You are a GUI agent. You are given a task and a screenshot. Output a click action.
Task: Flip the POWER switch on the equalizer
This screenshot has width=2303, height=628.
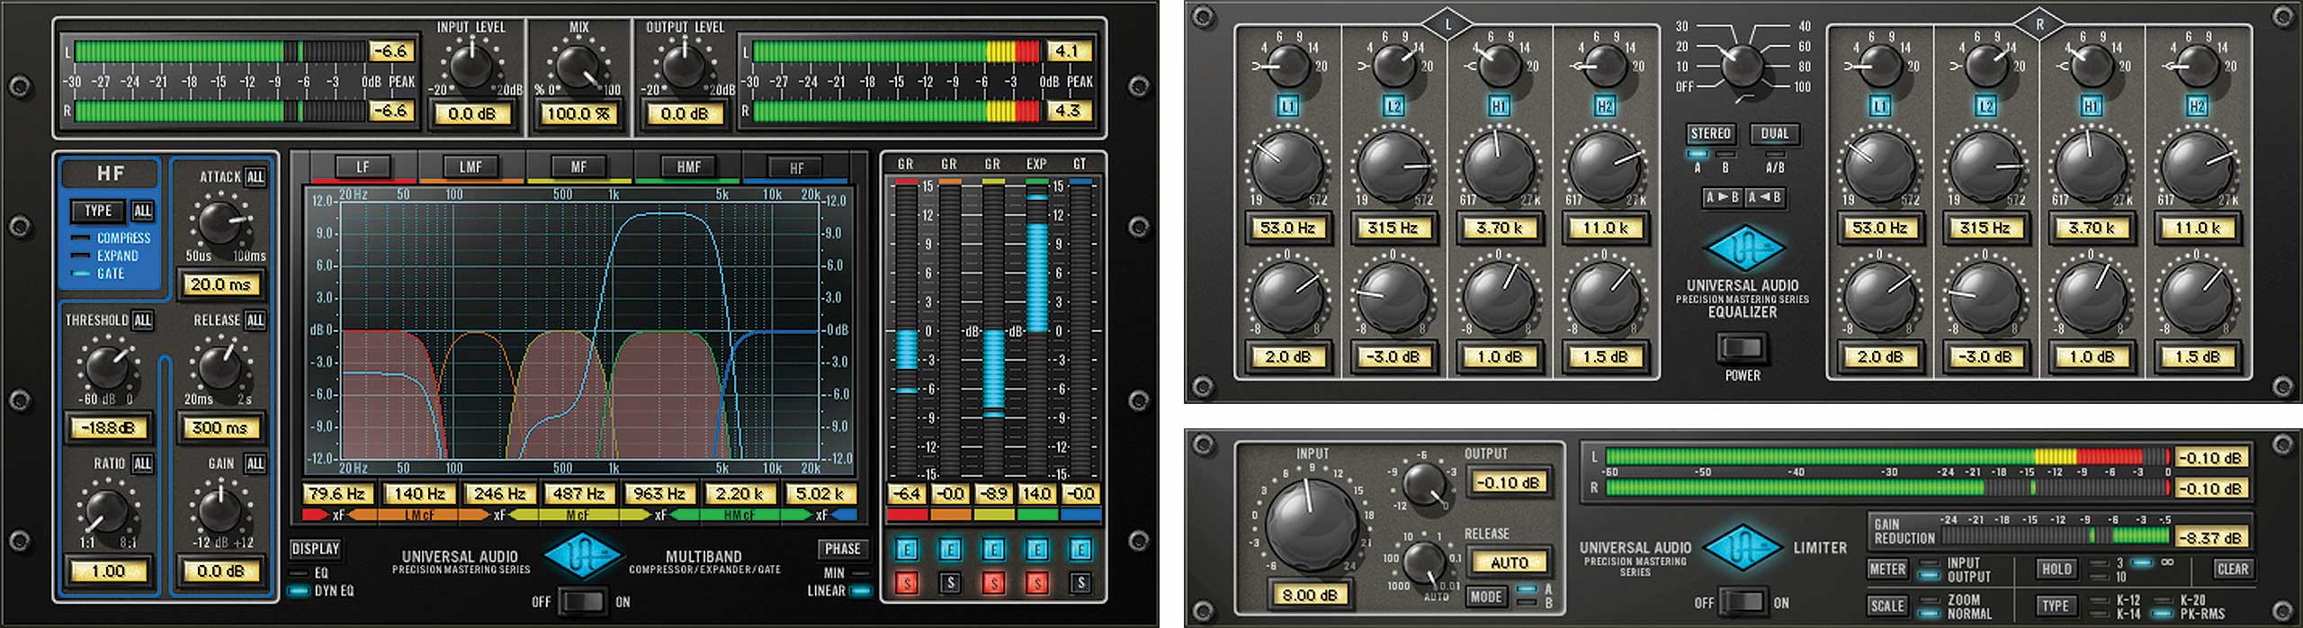click(1742, 347)
